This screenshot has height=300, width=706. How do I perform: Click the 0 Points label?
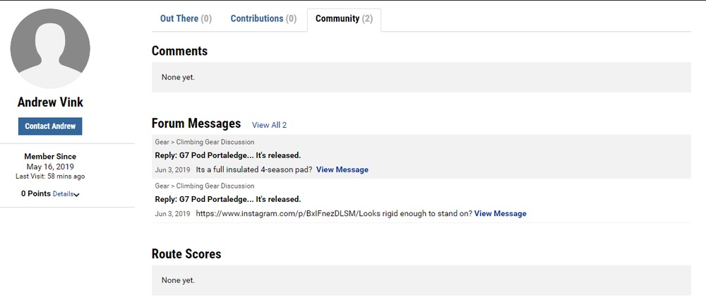click(35, 193)
